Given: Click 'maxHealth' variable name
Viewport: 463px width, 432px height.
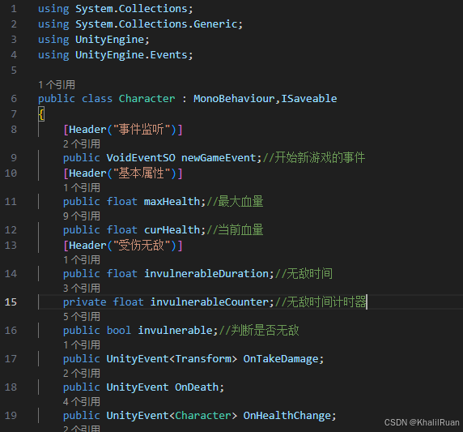Looking at the screenshot, I should pos(172,201).
